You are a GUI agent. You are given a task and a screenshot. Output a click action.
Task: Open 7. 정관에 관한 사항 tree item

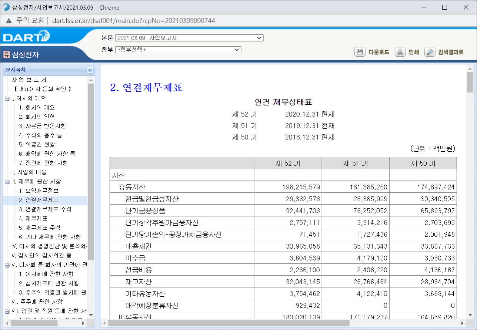43,163
